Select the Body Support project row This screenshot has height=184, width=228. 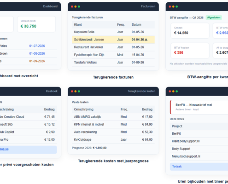click(x=199, y=149)
